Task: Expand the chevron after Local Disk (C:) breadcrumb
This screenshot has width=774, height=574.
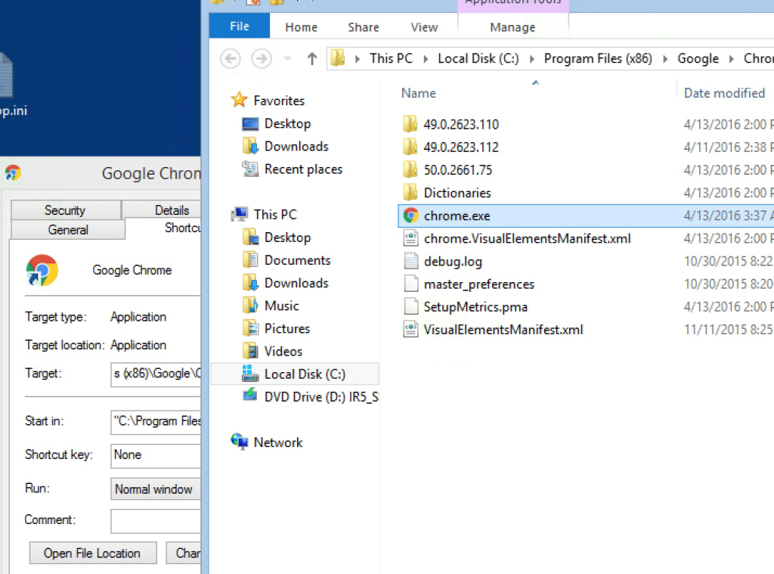Action: 532,59
